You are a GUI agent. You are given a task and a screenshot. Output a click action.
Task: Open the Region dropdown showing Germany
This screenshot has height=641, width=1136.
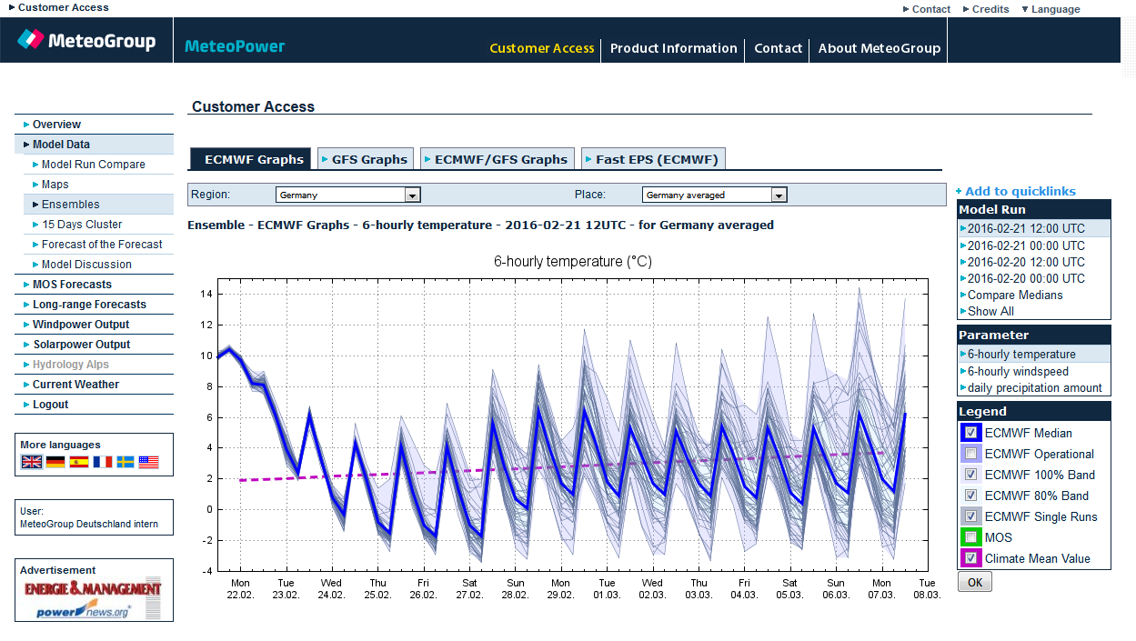point(348,195)
